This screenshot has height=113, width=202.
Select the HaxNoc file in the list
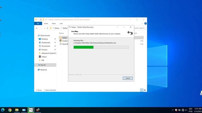coord(64,41)
